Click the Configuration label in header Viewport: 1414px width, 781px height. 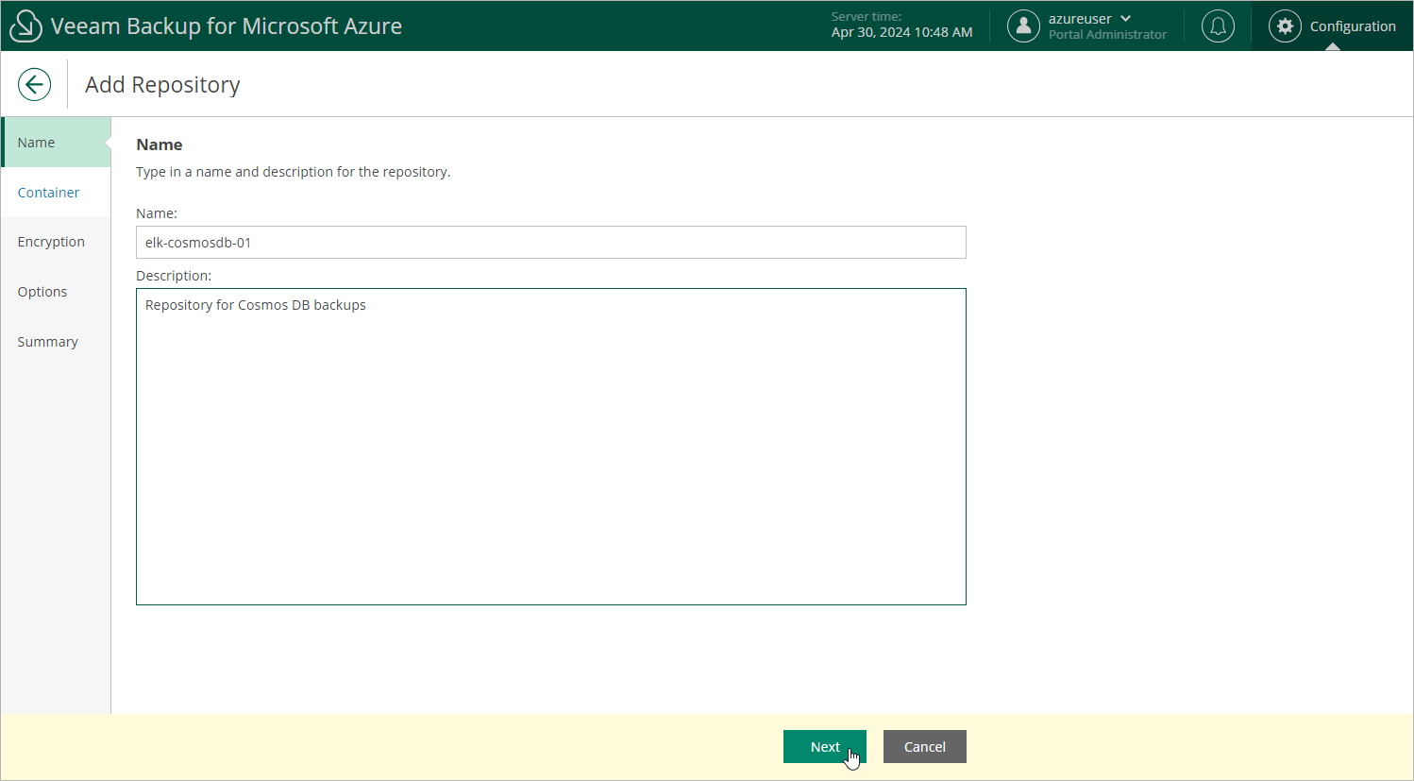pyautogui.click(x=1353, y=26)
